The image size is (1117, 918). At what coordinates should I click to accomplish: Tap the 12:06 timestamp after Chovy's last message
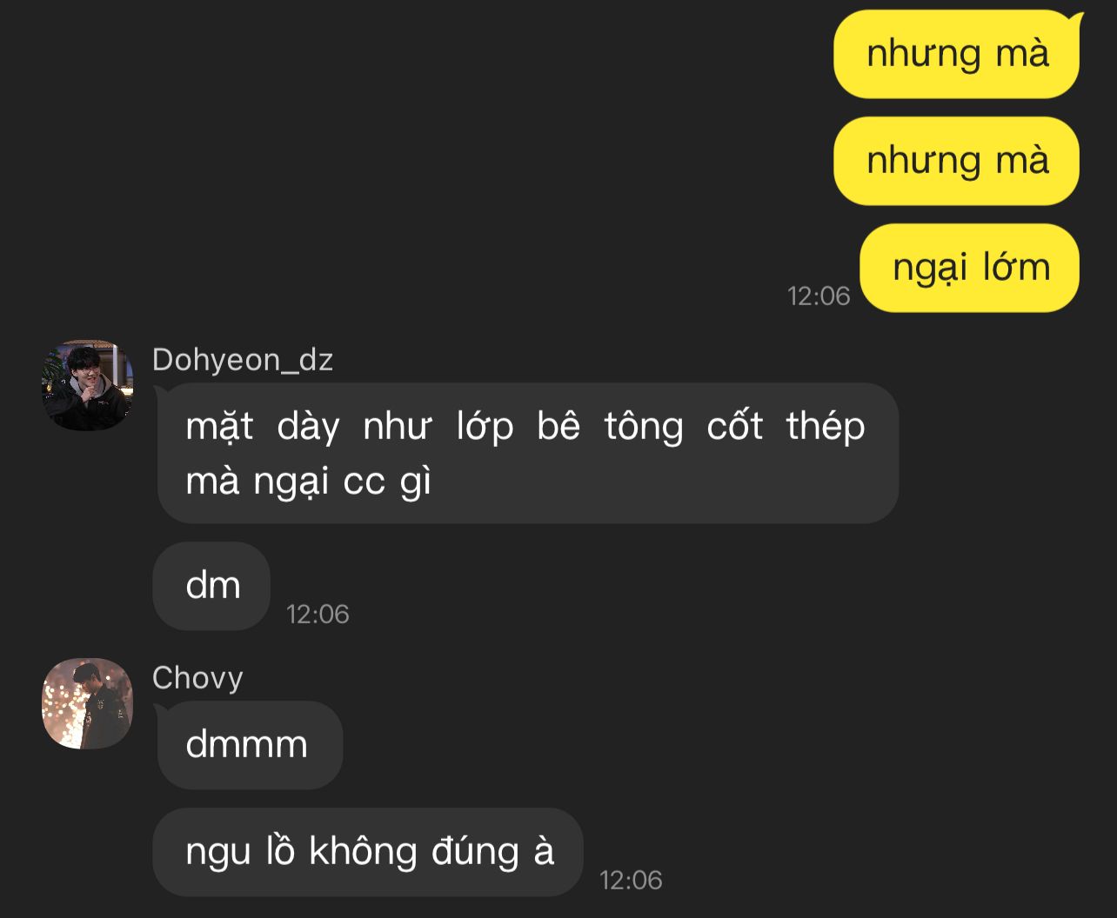click(x=631, y=880)
